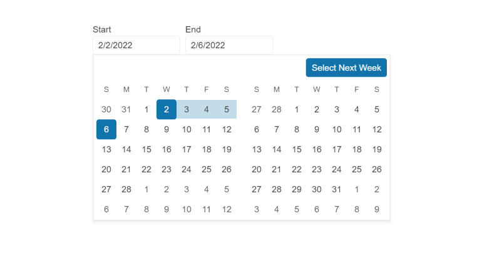
Task: Click day 14 in the left calendar
Action: click(x=126, y=149)
